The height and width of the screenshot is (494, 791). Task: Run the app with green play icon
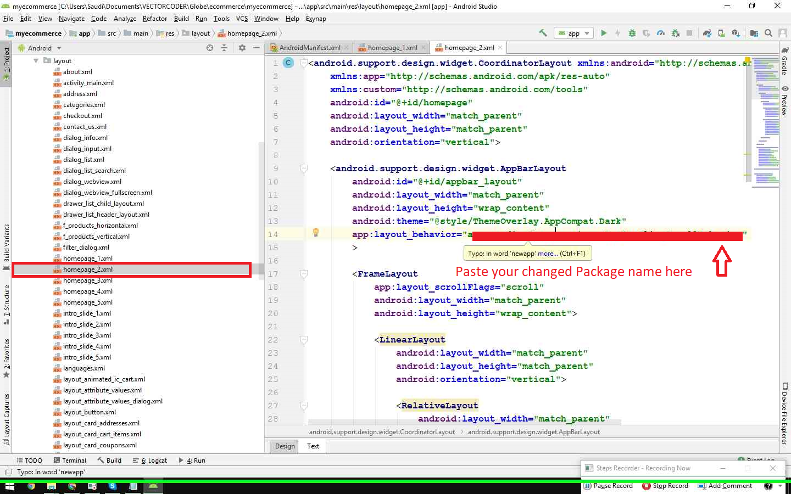pyautogui.click(x=604, y=33)
